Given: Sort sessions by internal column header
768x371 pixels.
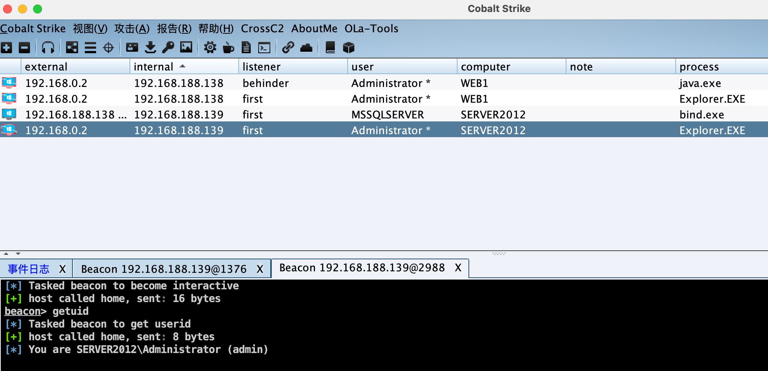Looking at the screenshot, I should [x=154, y=67].
